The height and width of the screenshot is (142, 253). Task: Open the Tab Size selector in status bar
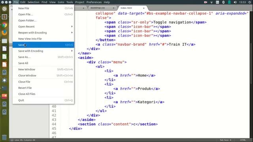click(x=225, y=140)
